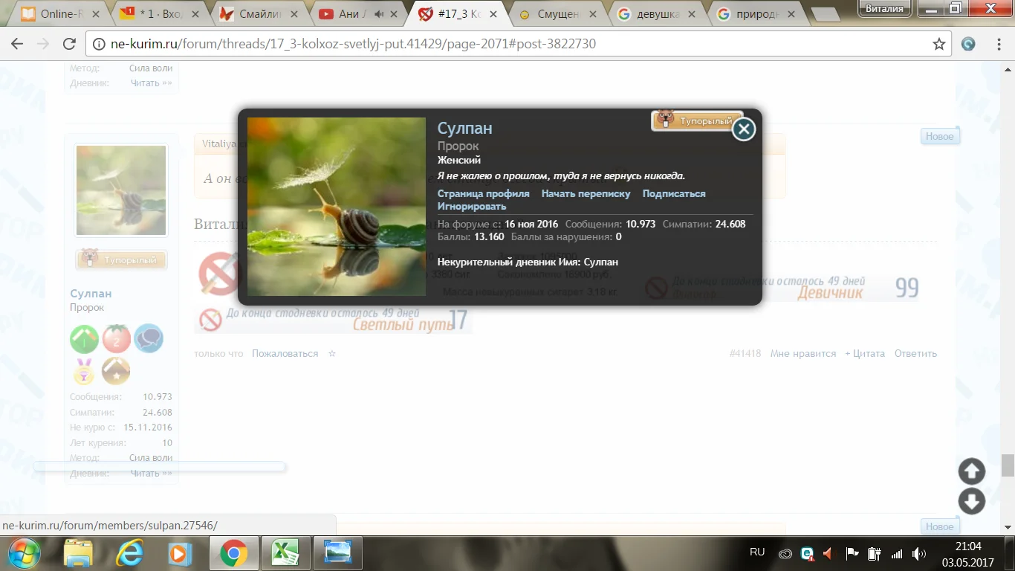
Task: Open the system volume control
Action: click(919, 554)
